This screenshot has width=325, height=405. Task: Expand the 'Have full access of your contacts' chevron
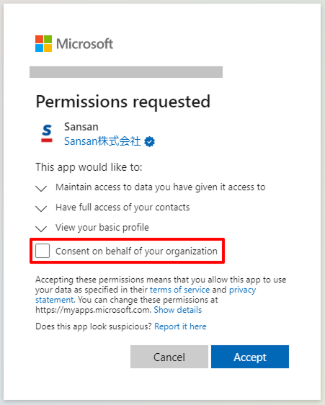point(41,208)
